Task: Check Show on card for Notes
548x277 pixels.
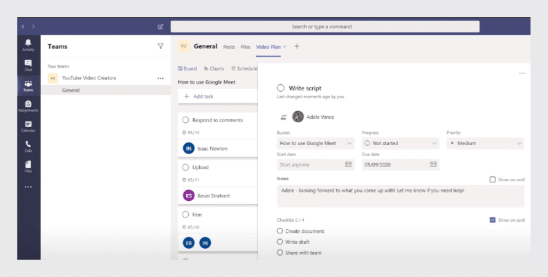Action: click(493, 180)
